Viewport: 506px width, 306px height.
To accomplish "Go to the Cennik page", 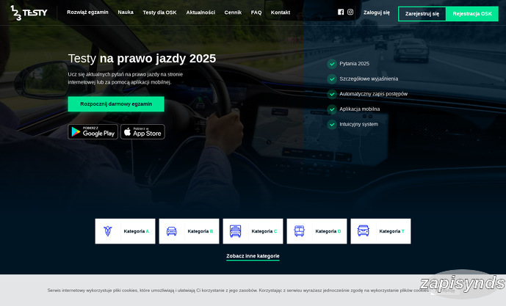I will [x=232, y=12].
